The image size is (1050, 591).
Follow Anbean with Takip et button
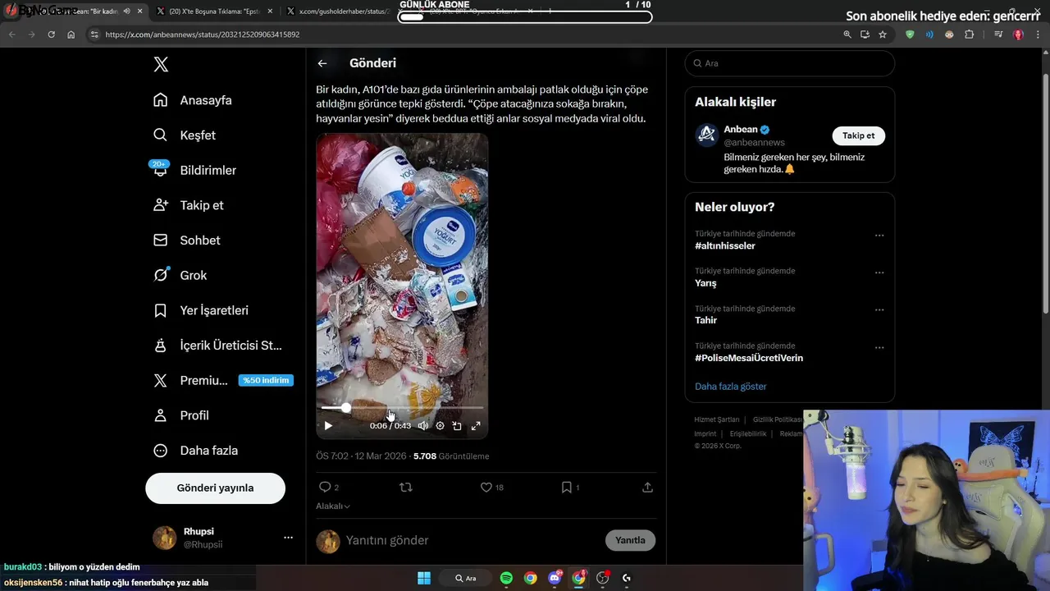[858, 136]
